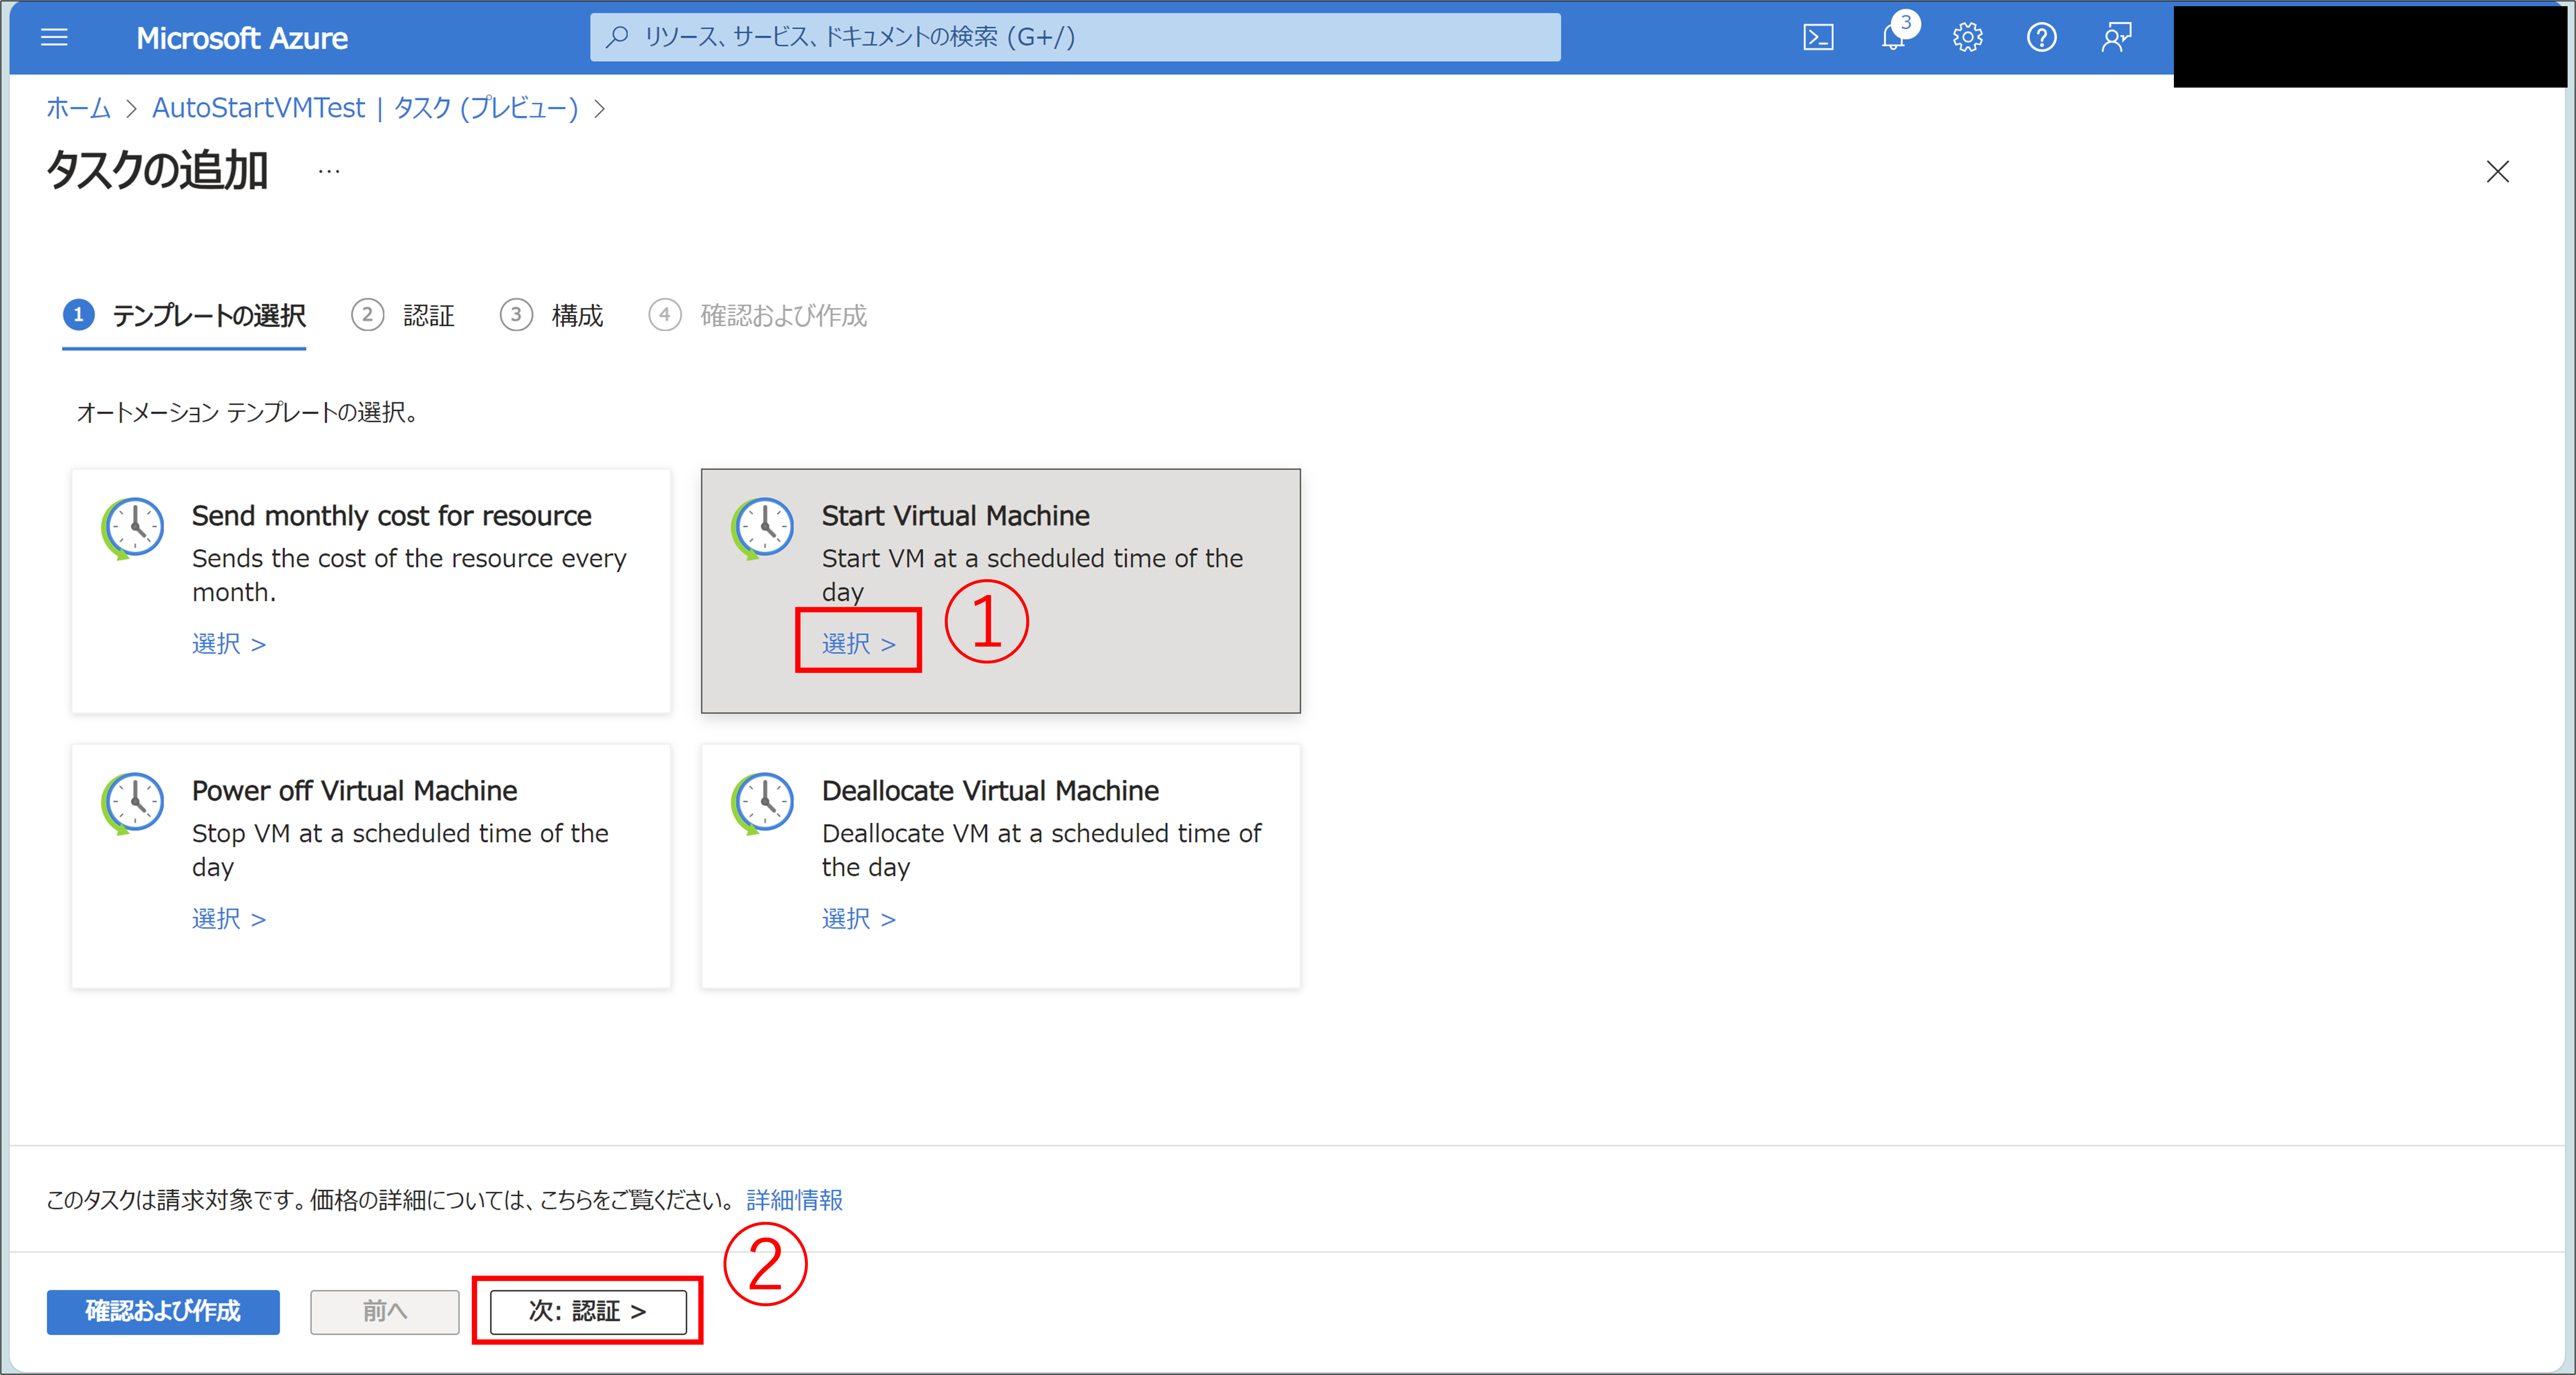Click 'Deallocate VM at a scheduled time of the day'
2576x1375 pixels.
pos(1041,850)
